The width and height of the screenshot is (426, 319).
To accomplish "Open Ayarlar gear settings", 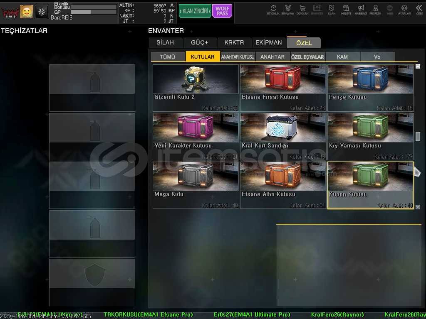I will [404, 10].
